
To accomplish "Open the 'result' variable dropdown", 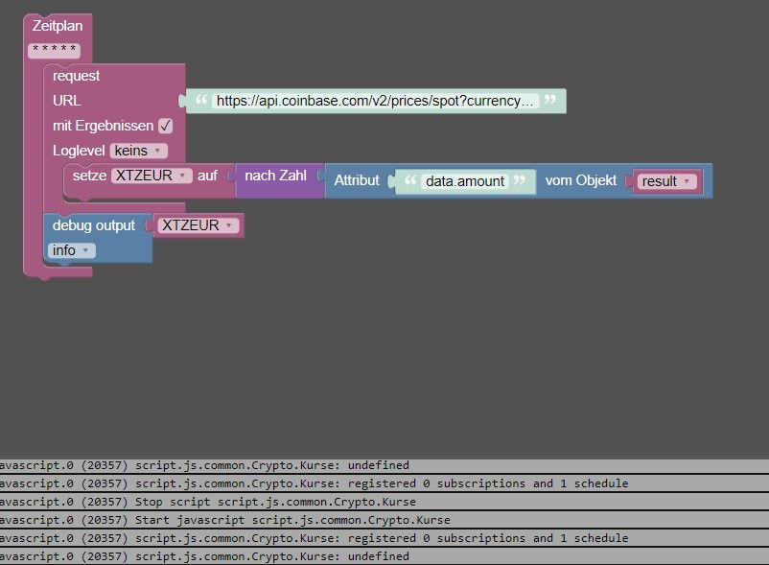I will (666, 181).
